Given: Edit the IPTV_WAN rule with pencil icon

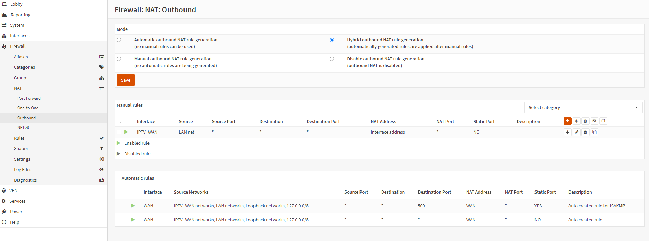Looking at the screenshot, I should pos(577,132).
